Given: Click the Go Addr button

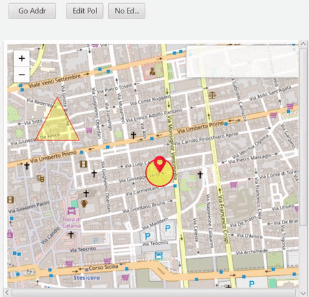Looking at the screenshot, I should coord(32,11).
